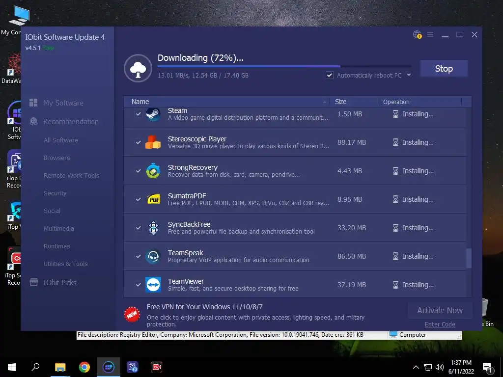The image size is (503, 377).
Task: Select the Multimedia category
Action: pos(59,228)
